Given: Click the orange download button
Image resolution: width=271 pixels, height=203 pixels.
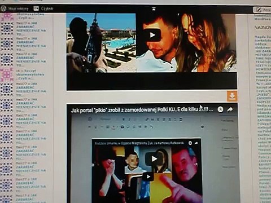Looking at the screenshot, I should (232, 96).
